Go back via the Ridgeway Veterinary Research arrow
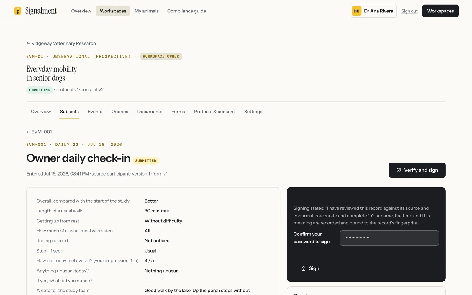Screen dimensions: 472x295 pyautogui.click(x=28, y=43)
